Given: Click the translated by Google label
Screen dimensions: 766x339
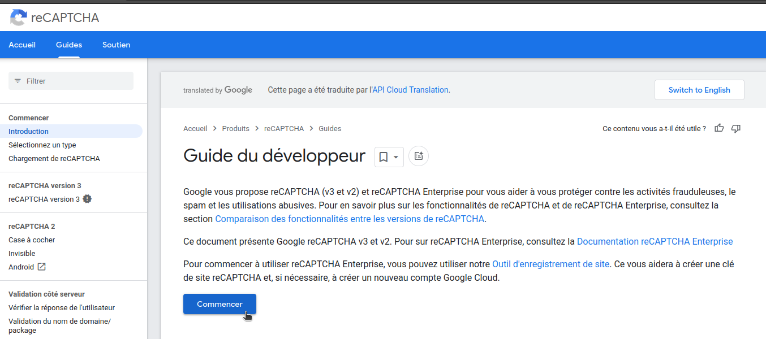Looking at the screenshot, I should (218, 90).
